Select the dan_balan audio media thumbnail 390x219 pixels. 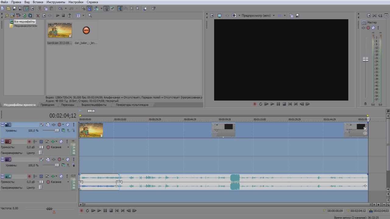click(86, 30)
